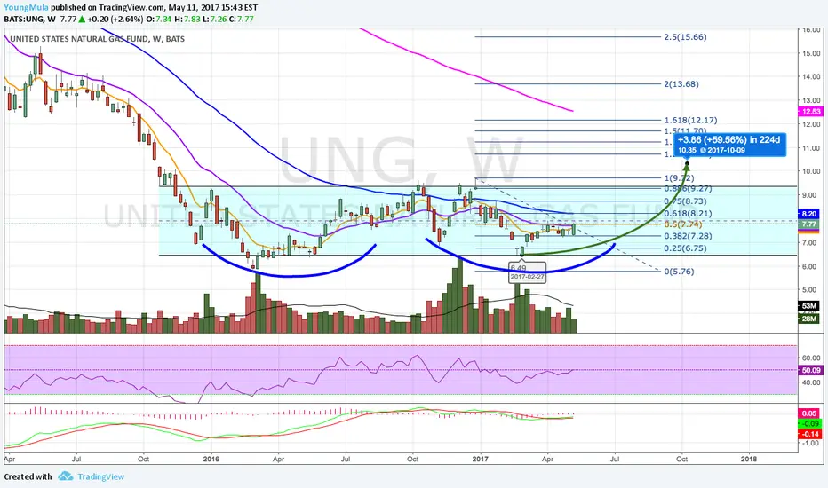Click the 0.05 MACD histogram tag
This screenshot has height=488, width=828.
click(x=809, y=413)
